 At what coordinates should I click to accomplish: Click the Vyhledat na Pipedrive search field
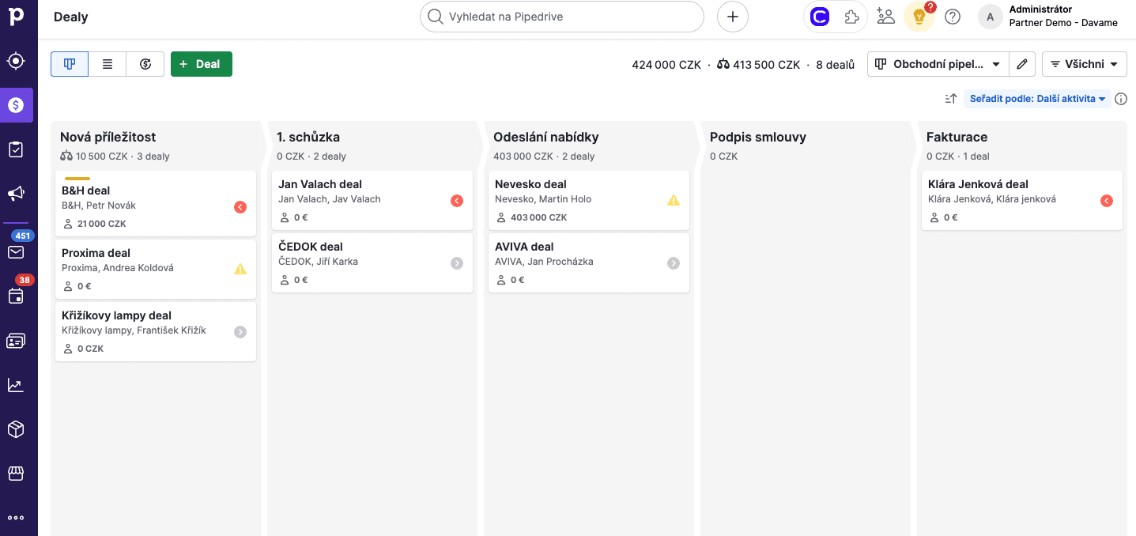(x=561, y=17)
